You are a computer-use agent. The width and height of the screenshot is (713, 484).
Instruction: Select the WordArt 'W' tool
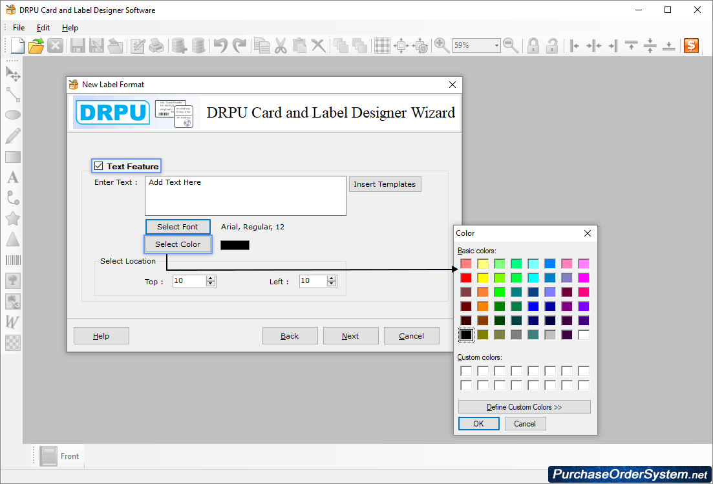coord(12,322)
